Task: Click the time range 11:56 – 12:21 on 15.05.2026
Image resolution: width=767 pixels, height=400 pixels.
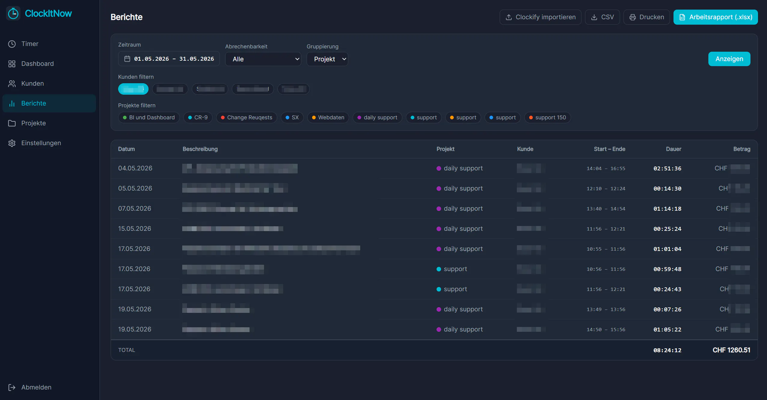Action: (x=606, y=229)
